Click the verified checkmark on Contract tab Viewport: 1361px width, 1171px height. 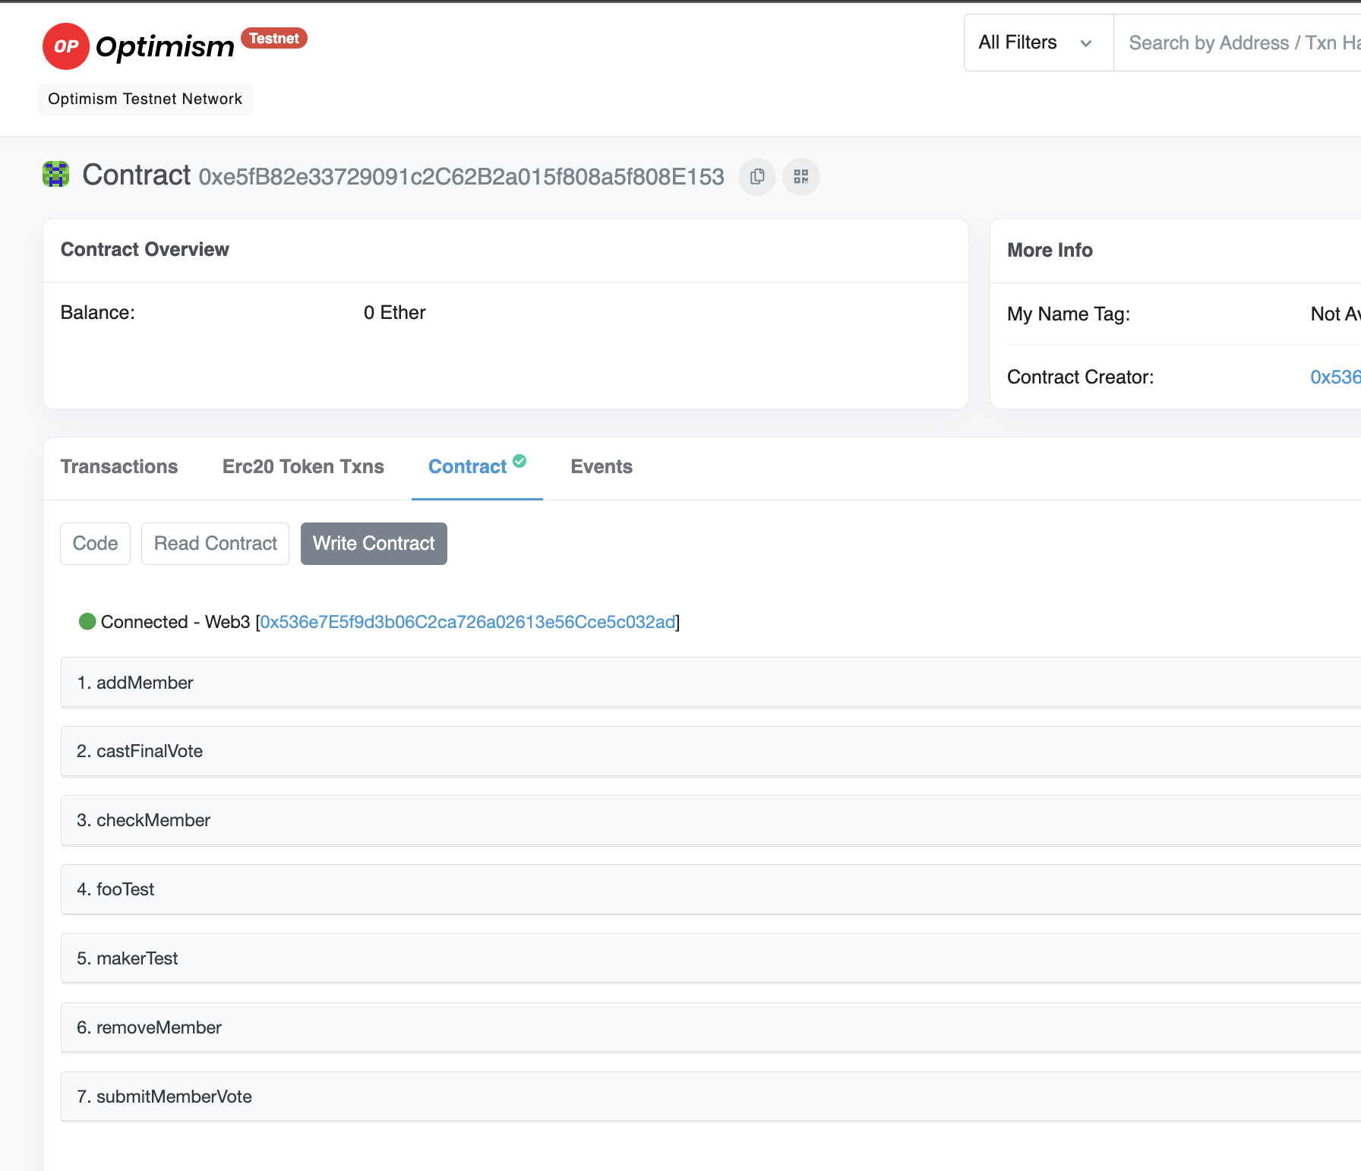click(x=519, y=461)
